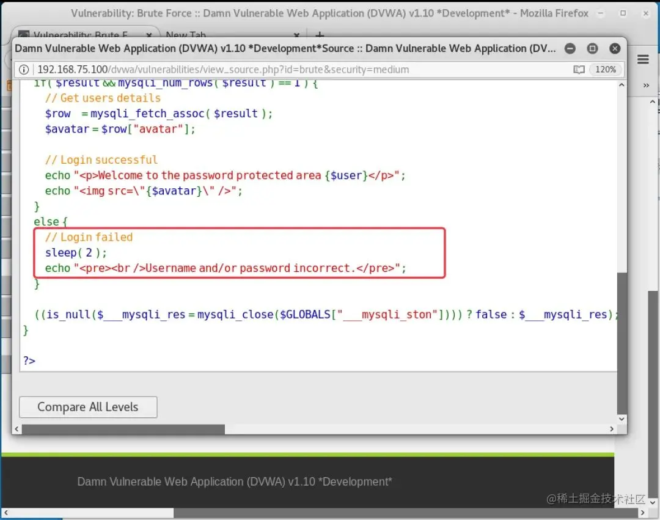Click the mysqli_close code line
Image resolution: width=660 pixels, height=520 pixels.
(326, 315)
